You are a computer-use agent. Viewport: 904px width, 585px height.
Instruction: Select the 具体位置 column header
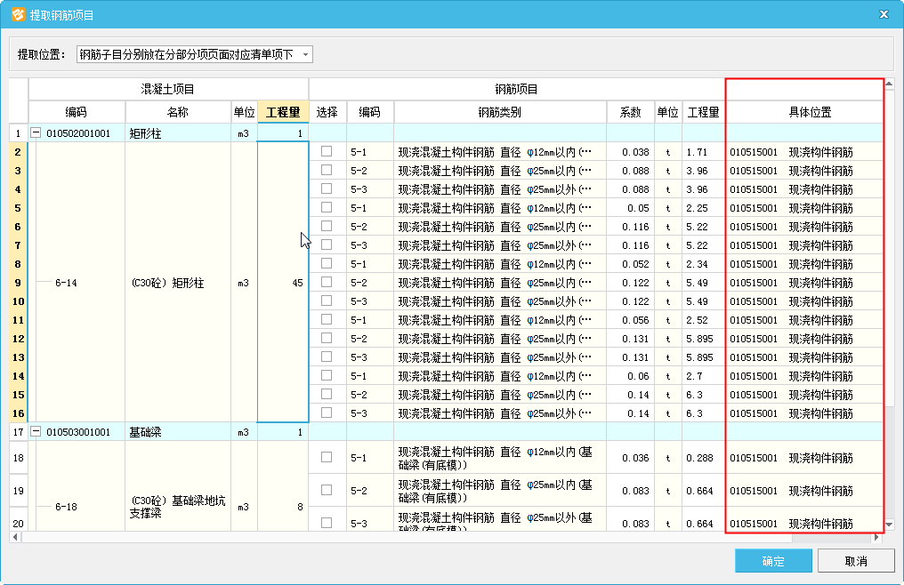[x=810, y=112]
